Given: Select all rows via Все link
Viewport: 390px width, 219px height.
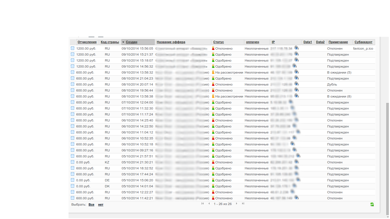Looking at the screenshot, I should click(91, 205).
